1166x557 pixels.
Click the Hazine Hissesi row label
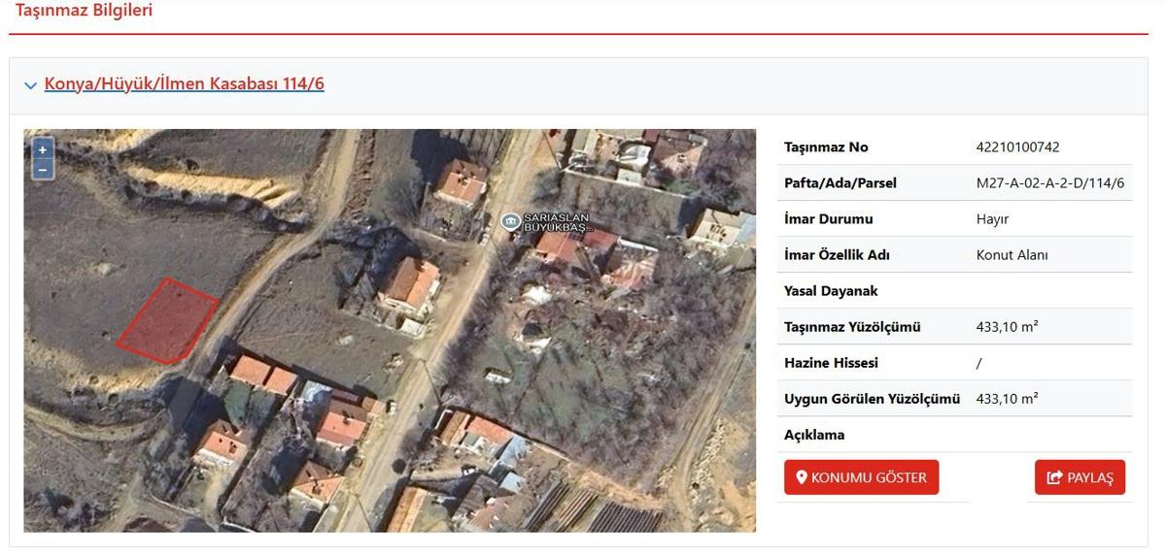coord(831,363)
